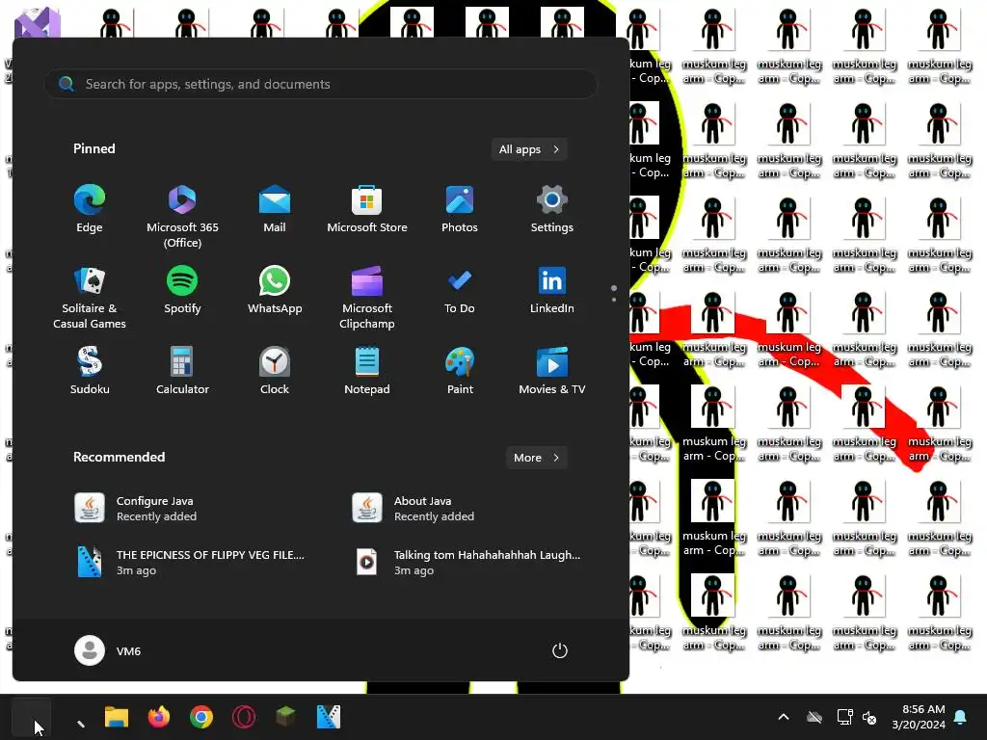The image size is (987, 740).
Task: Open Solitaire & Casual Games
Action: [90, 298]
